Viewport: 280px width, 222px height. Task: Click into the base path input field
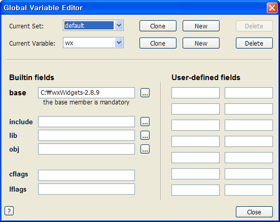click(86, 93)
